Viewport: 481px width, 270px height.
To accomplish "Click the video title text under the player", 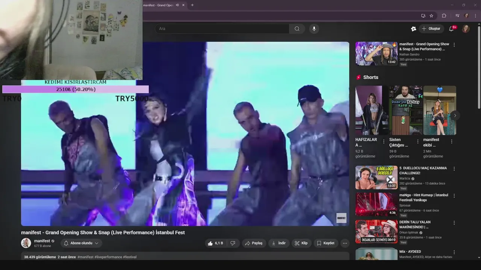I will coord(103,232).
